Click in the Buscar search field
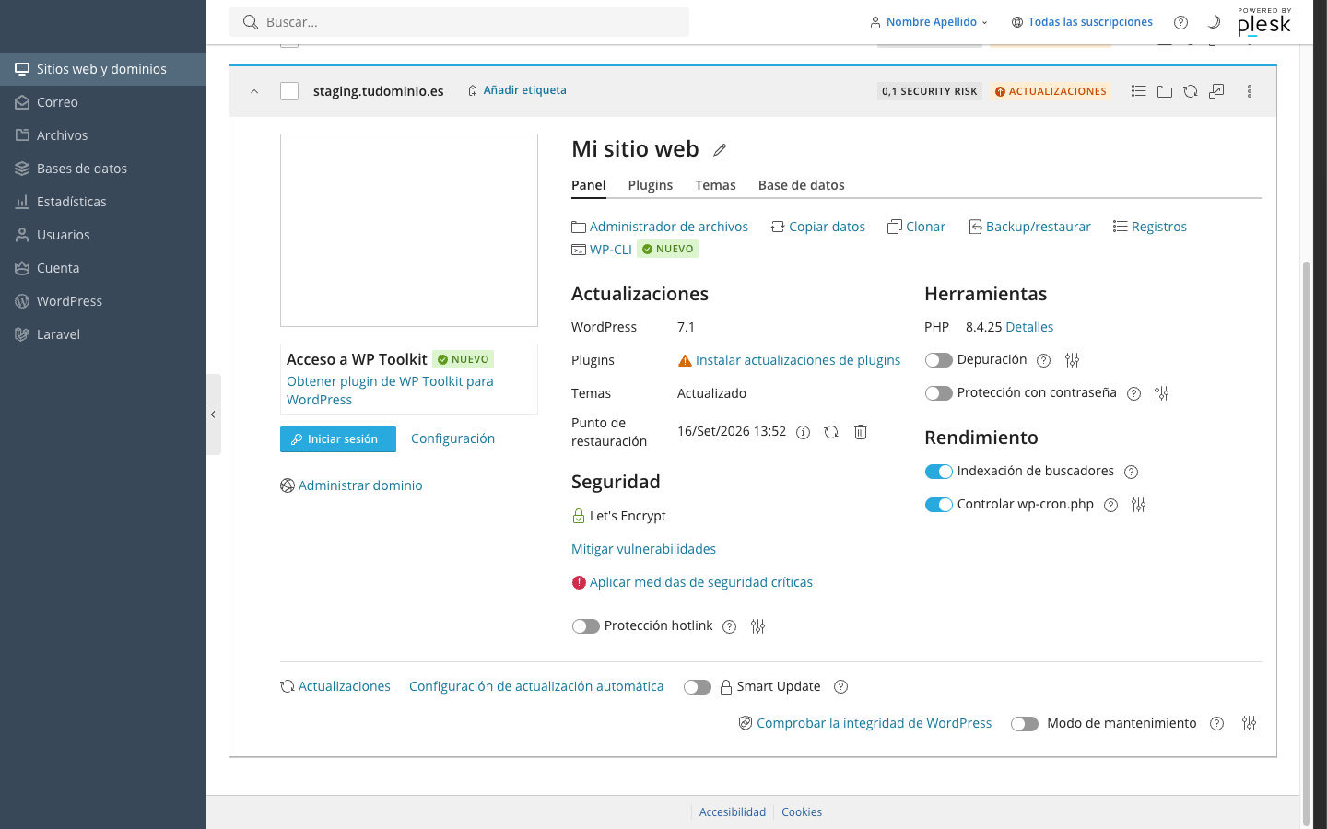The width and height of the screenshot is (1327, 829). tap(459, 22)
